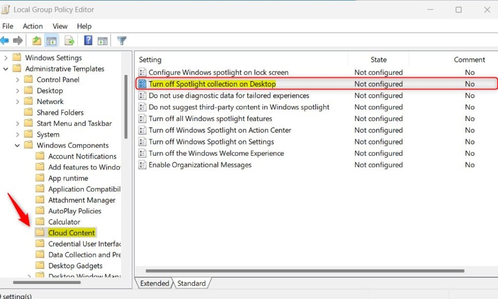Viewport: 498px width, 299px height.
Task: Expand the Windows Settings tree node
Action: tap(6, 58)
